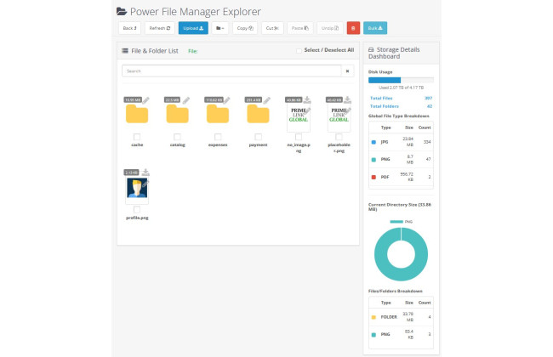Click pencil edit icon above catalog folder
The height and width of the screenshot is (357, 553).
186,100
